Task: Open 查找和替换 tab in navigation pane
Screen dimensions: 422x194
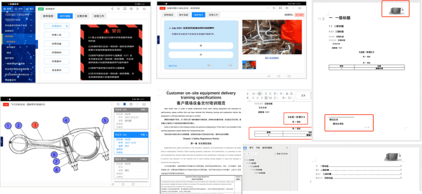Action: [x=267, y=148]
